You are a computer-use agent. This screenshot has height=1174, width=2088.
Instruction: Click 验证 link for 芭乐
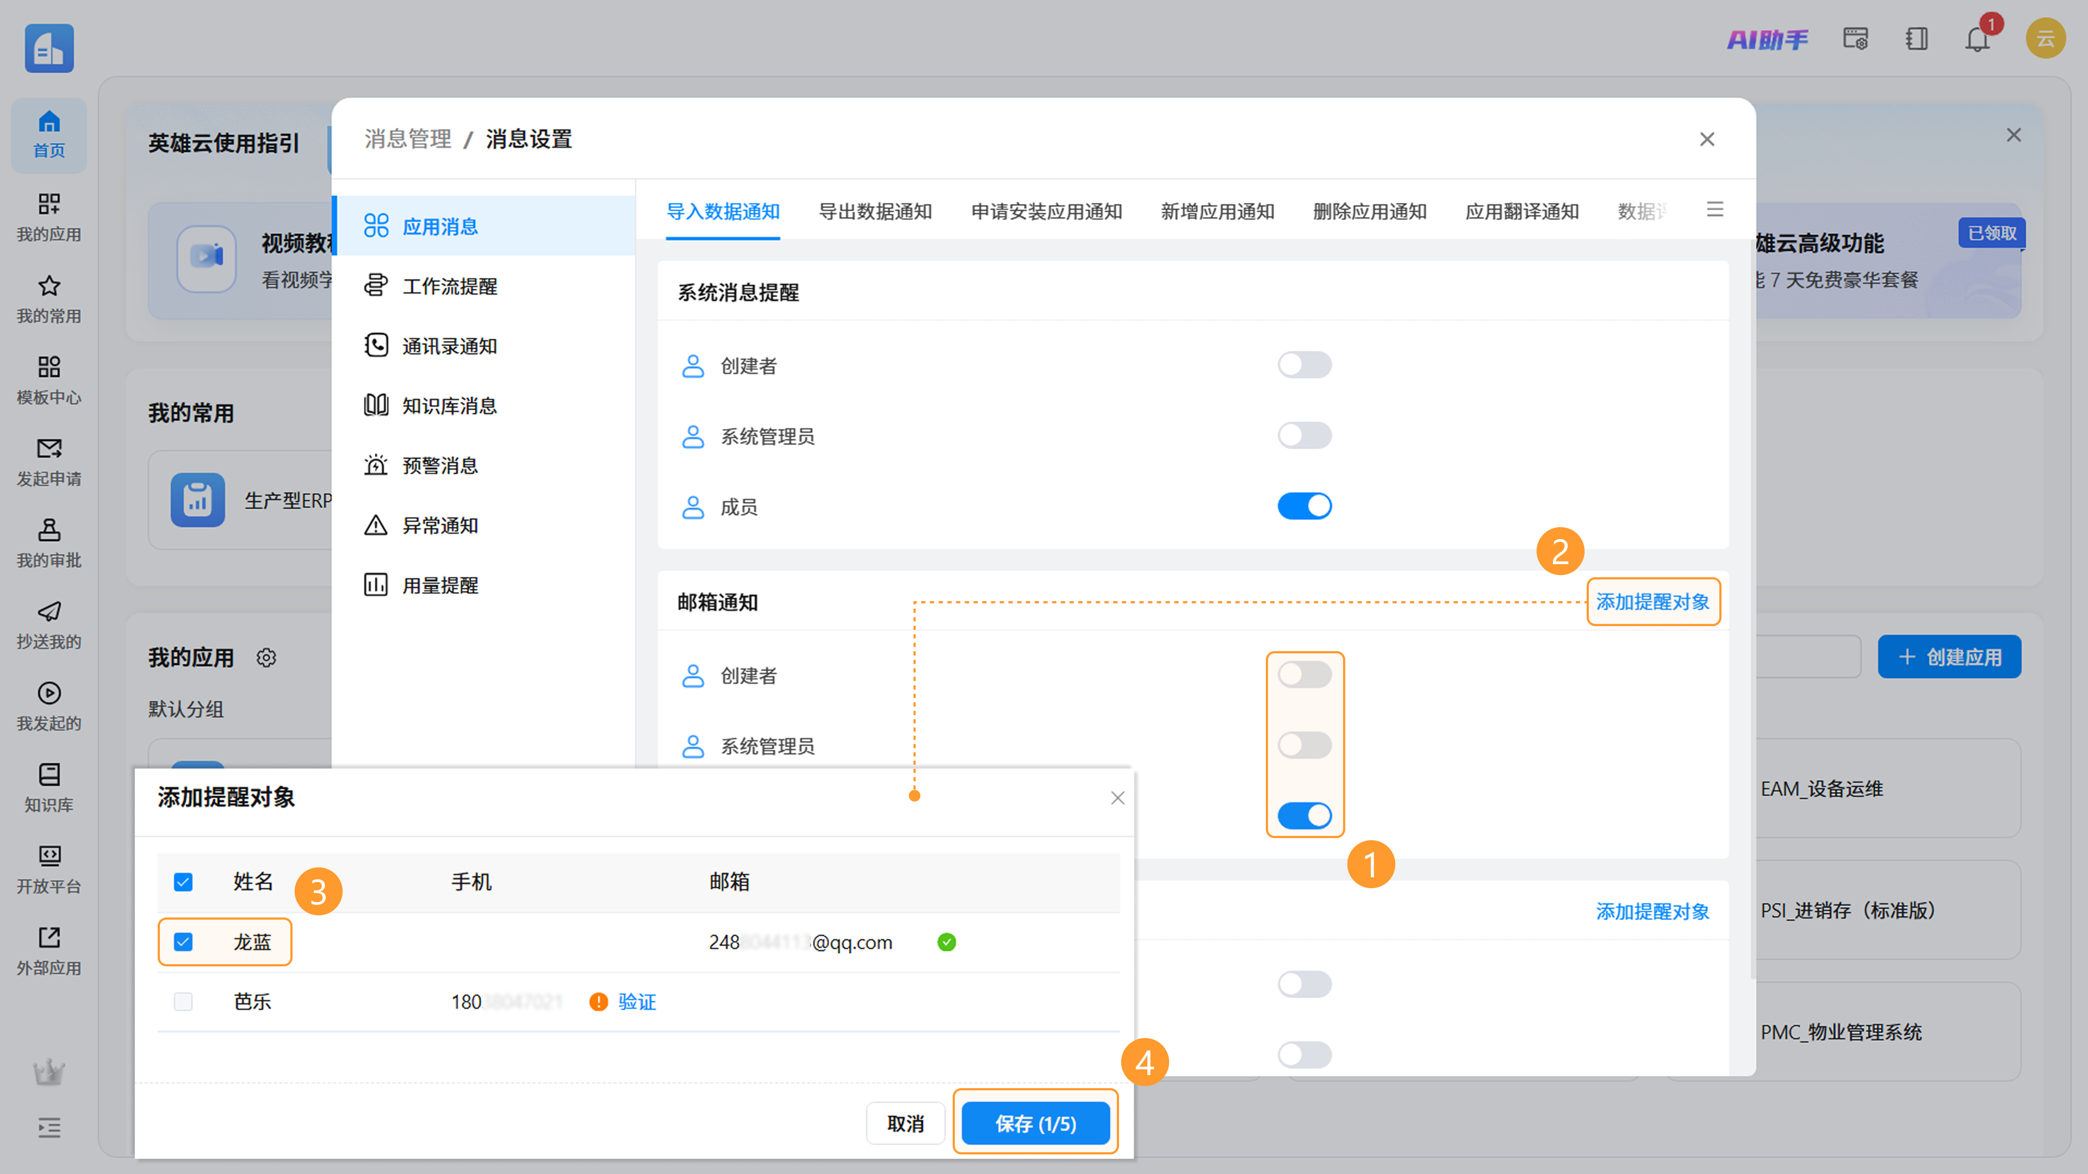[636, 1002]
